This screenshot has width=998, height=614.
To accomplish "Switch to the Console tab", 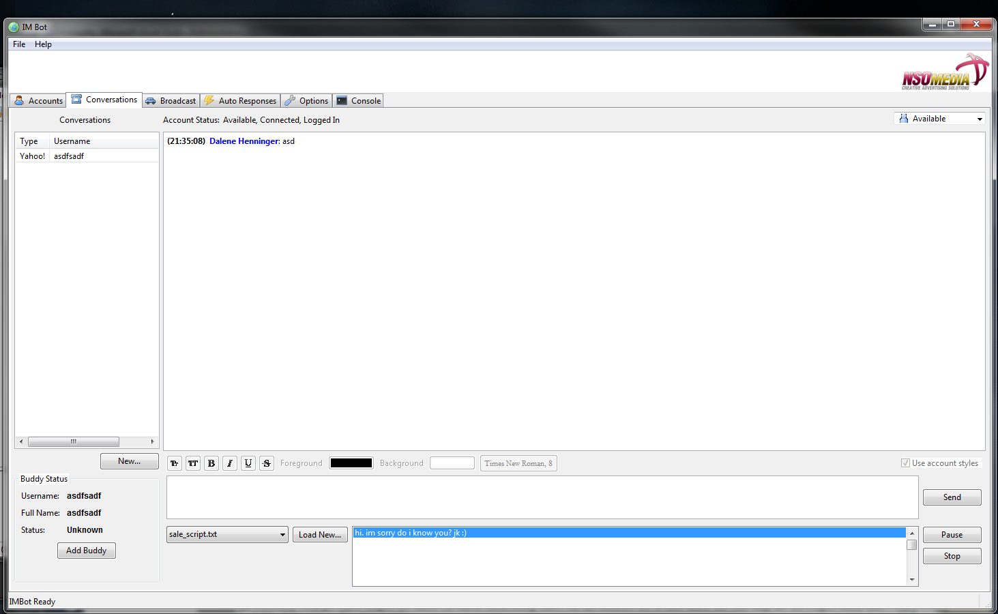I will coord(358,100).
